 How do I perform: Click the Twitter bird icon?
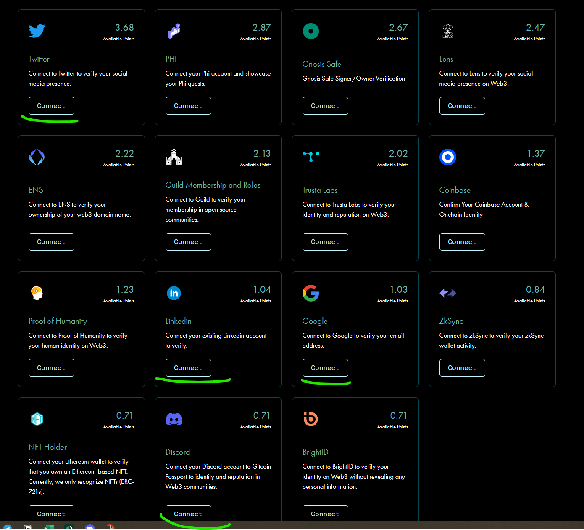(x=37, y=31)
